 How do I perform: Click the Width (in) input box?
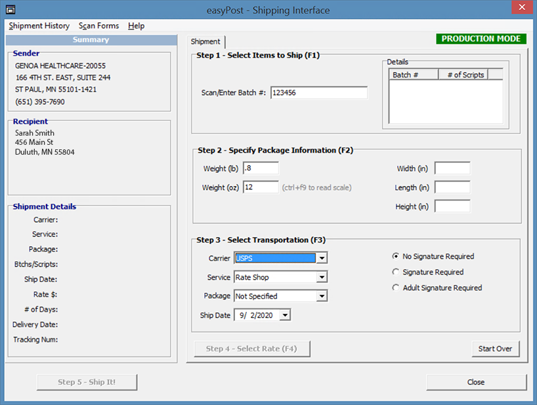pyautogui.click(x=452, y=168)
